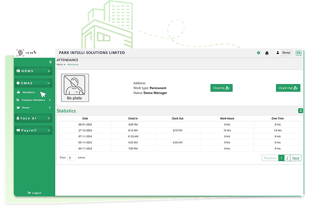Click the Show entries number field
309x206 pixels.
71,158
